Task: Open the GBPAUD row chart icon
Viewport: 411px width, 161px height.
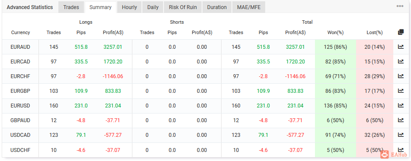Action: (x=401, y=120)
